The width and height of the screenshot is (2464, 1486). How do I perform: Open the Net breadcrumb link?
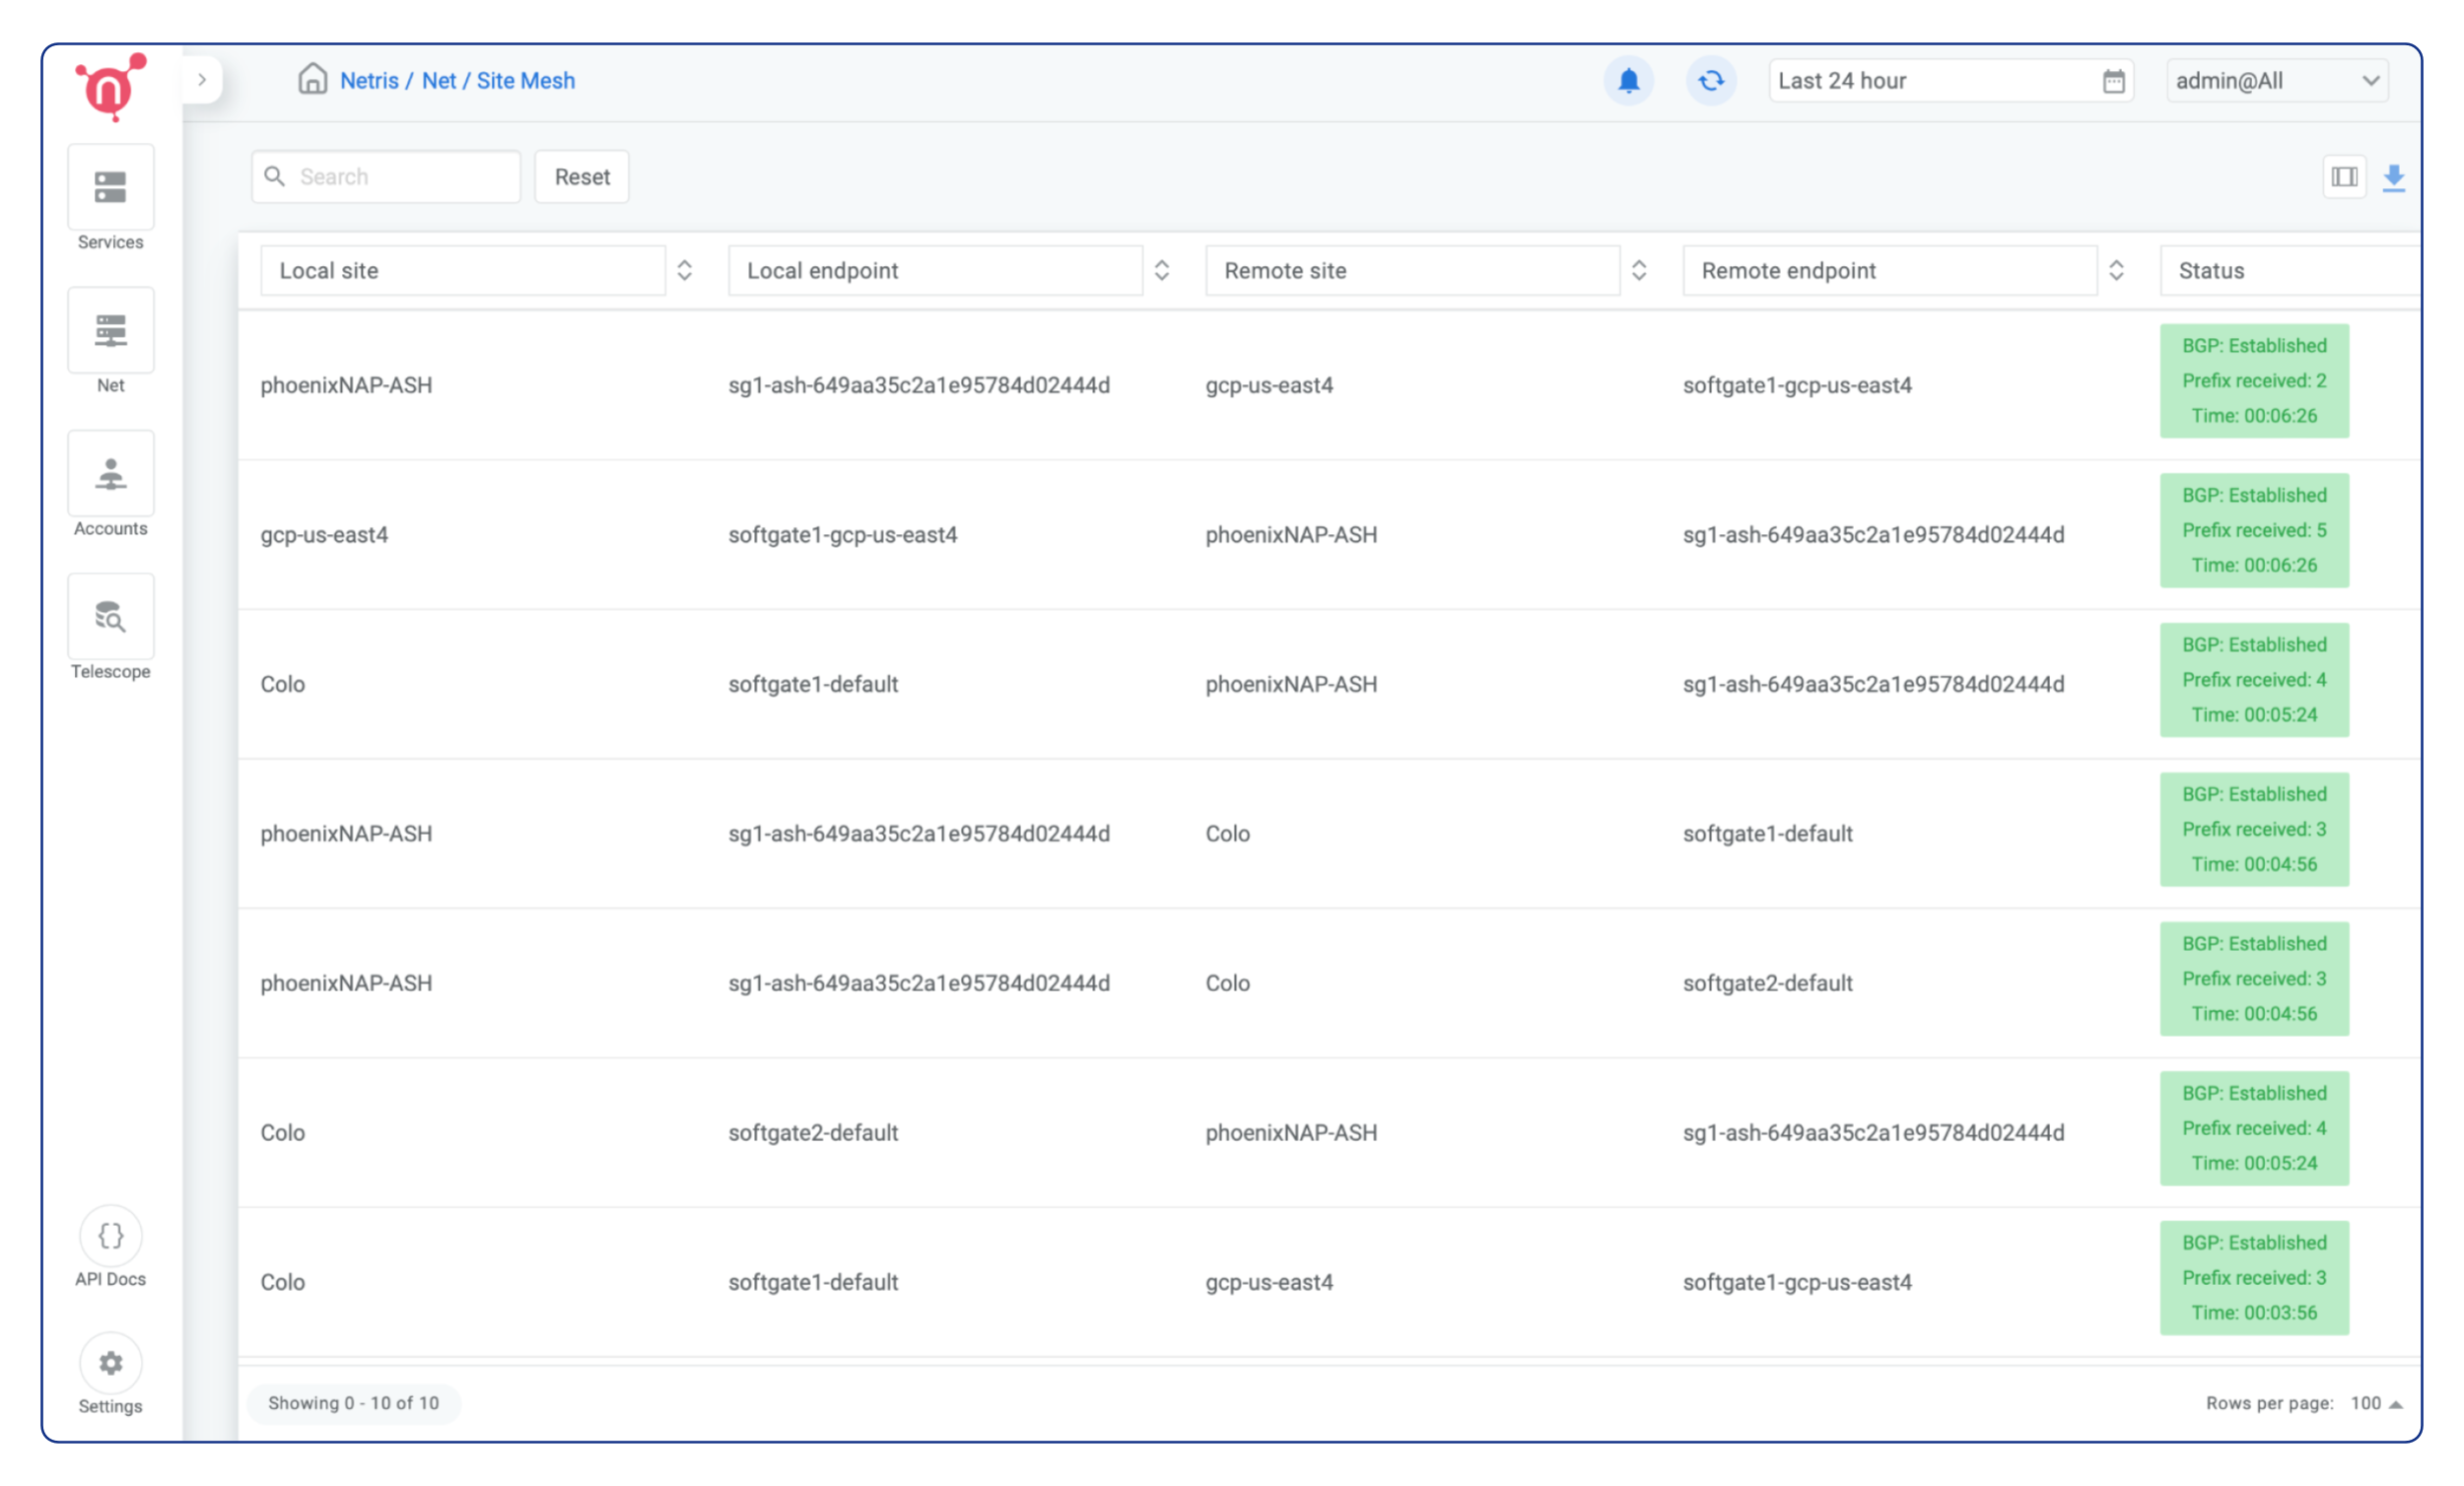click(x=440, y=80)
